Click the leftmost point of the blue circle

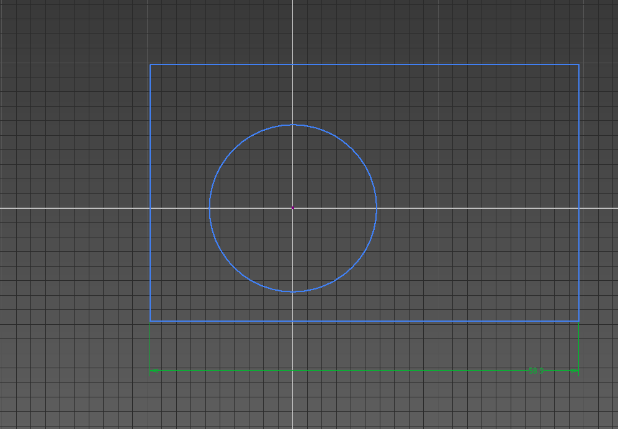pyautogui.click(x=210, y=208)
